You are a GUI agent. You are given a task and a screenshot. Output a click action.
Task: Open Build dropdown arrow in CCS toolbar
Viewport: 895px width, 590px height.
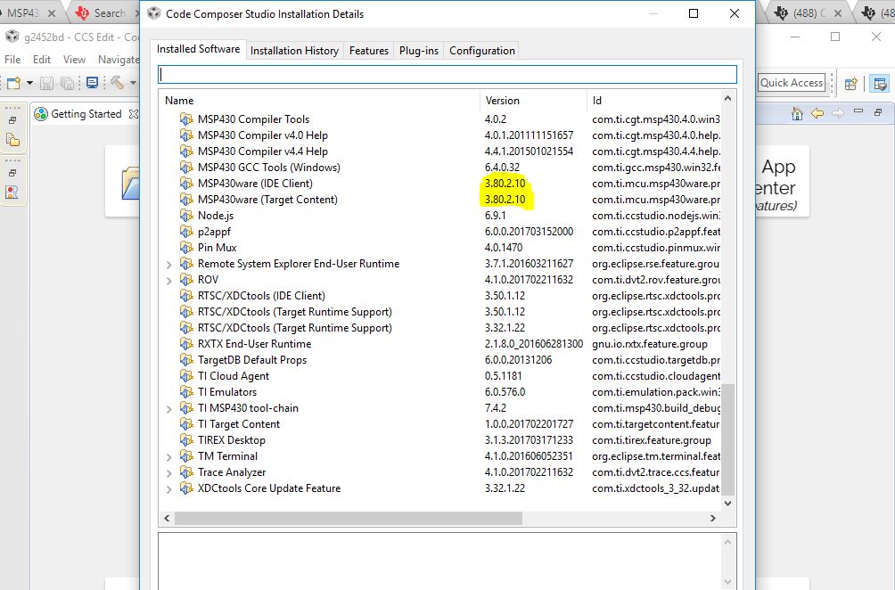click(133, 83)
